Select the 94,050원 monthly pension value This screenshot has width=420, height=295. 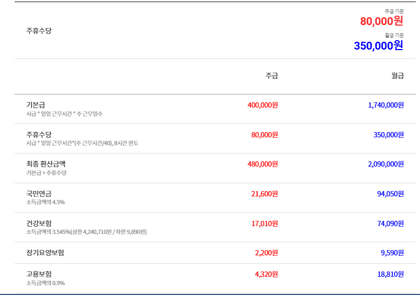click(x=390, y=194)
